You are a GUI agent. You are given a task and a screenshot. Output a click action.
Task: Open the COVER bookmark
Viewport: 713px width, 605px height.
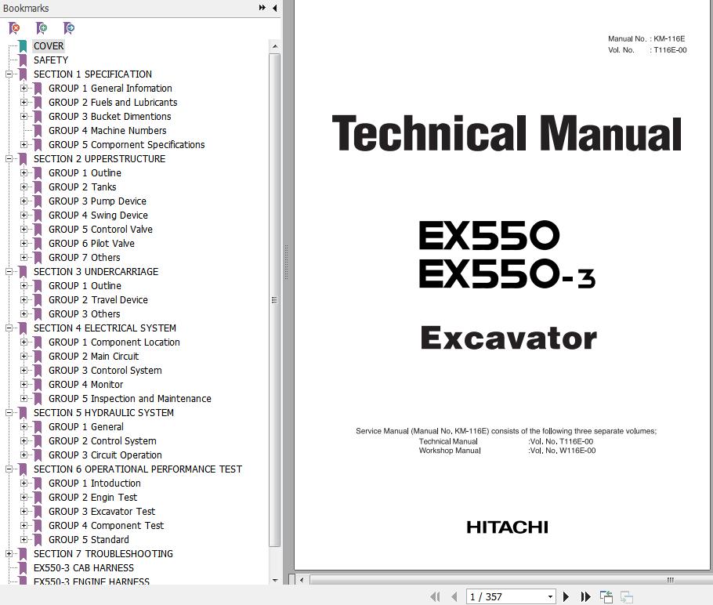(49, 46)
